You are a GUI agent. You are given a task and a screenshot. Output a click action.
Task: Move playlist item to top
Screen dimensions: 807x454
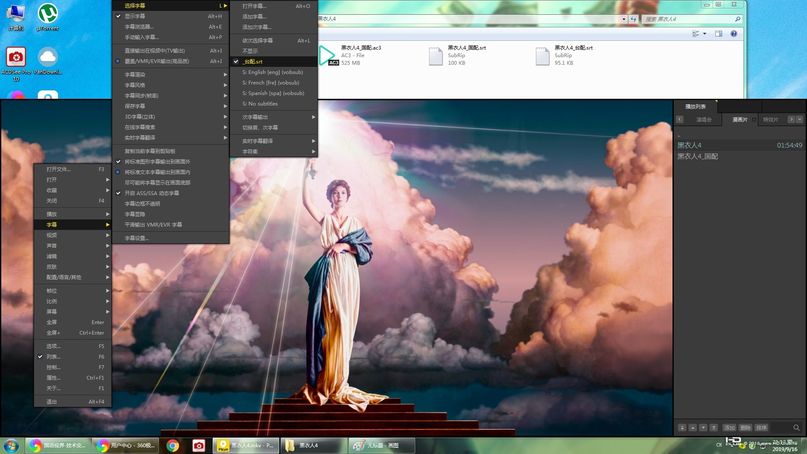pyautogui.click(x=682, y=428)
